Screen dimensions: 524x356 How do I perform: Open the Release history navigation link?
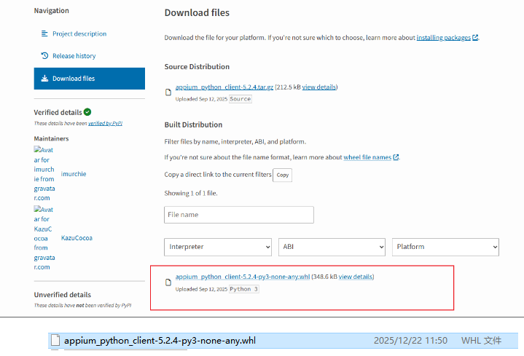point(74,56)
